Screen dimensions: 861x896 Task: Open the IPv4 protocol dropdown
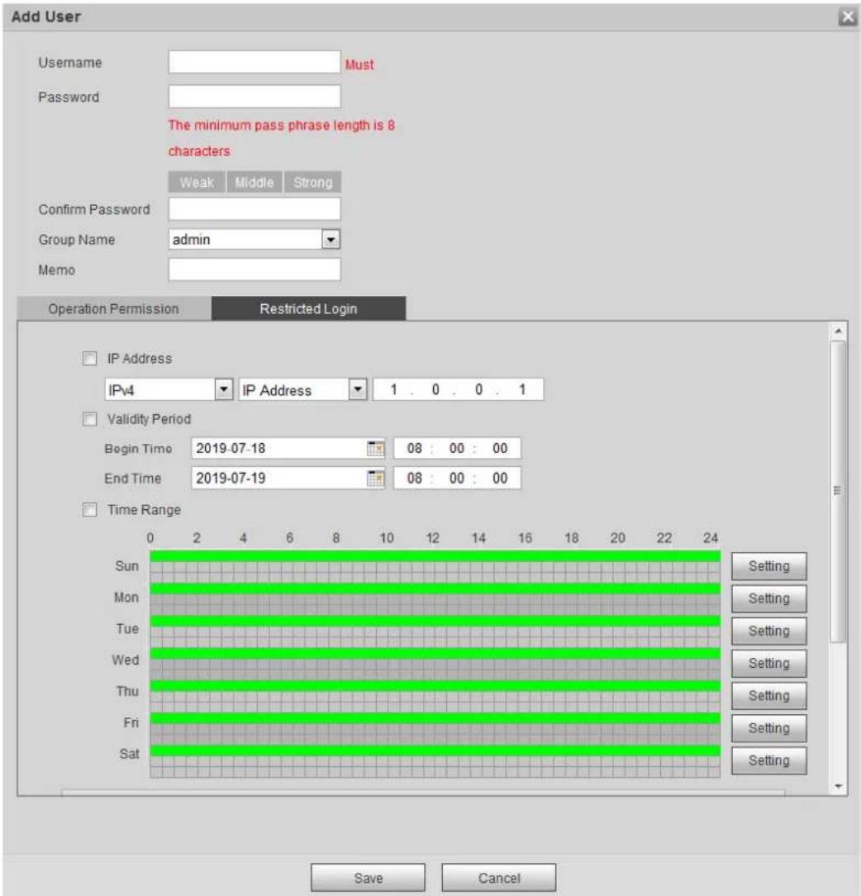coord(224,389)
